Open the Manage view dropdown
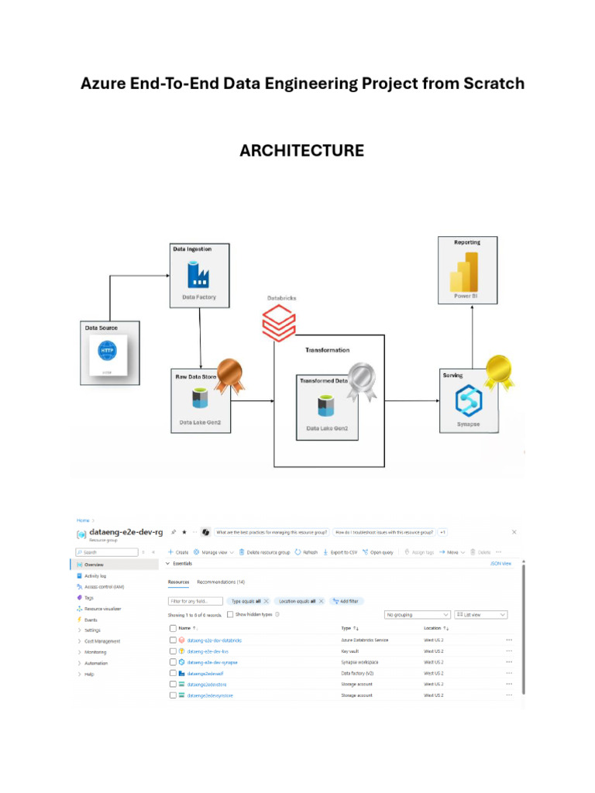Image resolution: width=595 pixels, height=793 pixels. (214, 552)
